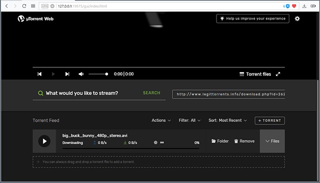Expand the Files panel for the torrent
This screenshot has width=320, height=183.
point(272,141)
